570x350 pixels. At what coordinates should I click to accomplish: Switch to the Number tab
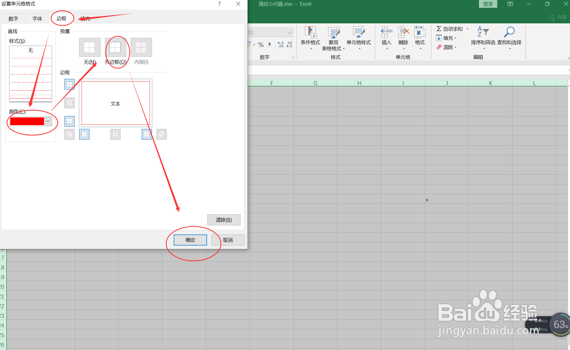[13, 19]
